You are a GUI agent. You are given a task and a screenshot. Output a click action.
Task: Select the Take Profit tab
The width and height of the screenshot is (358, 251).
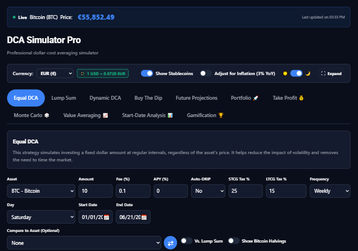(x=288, y=98)
